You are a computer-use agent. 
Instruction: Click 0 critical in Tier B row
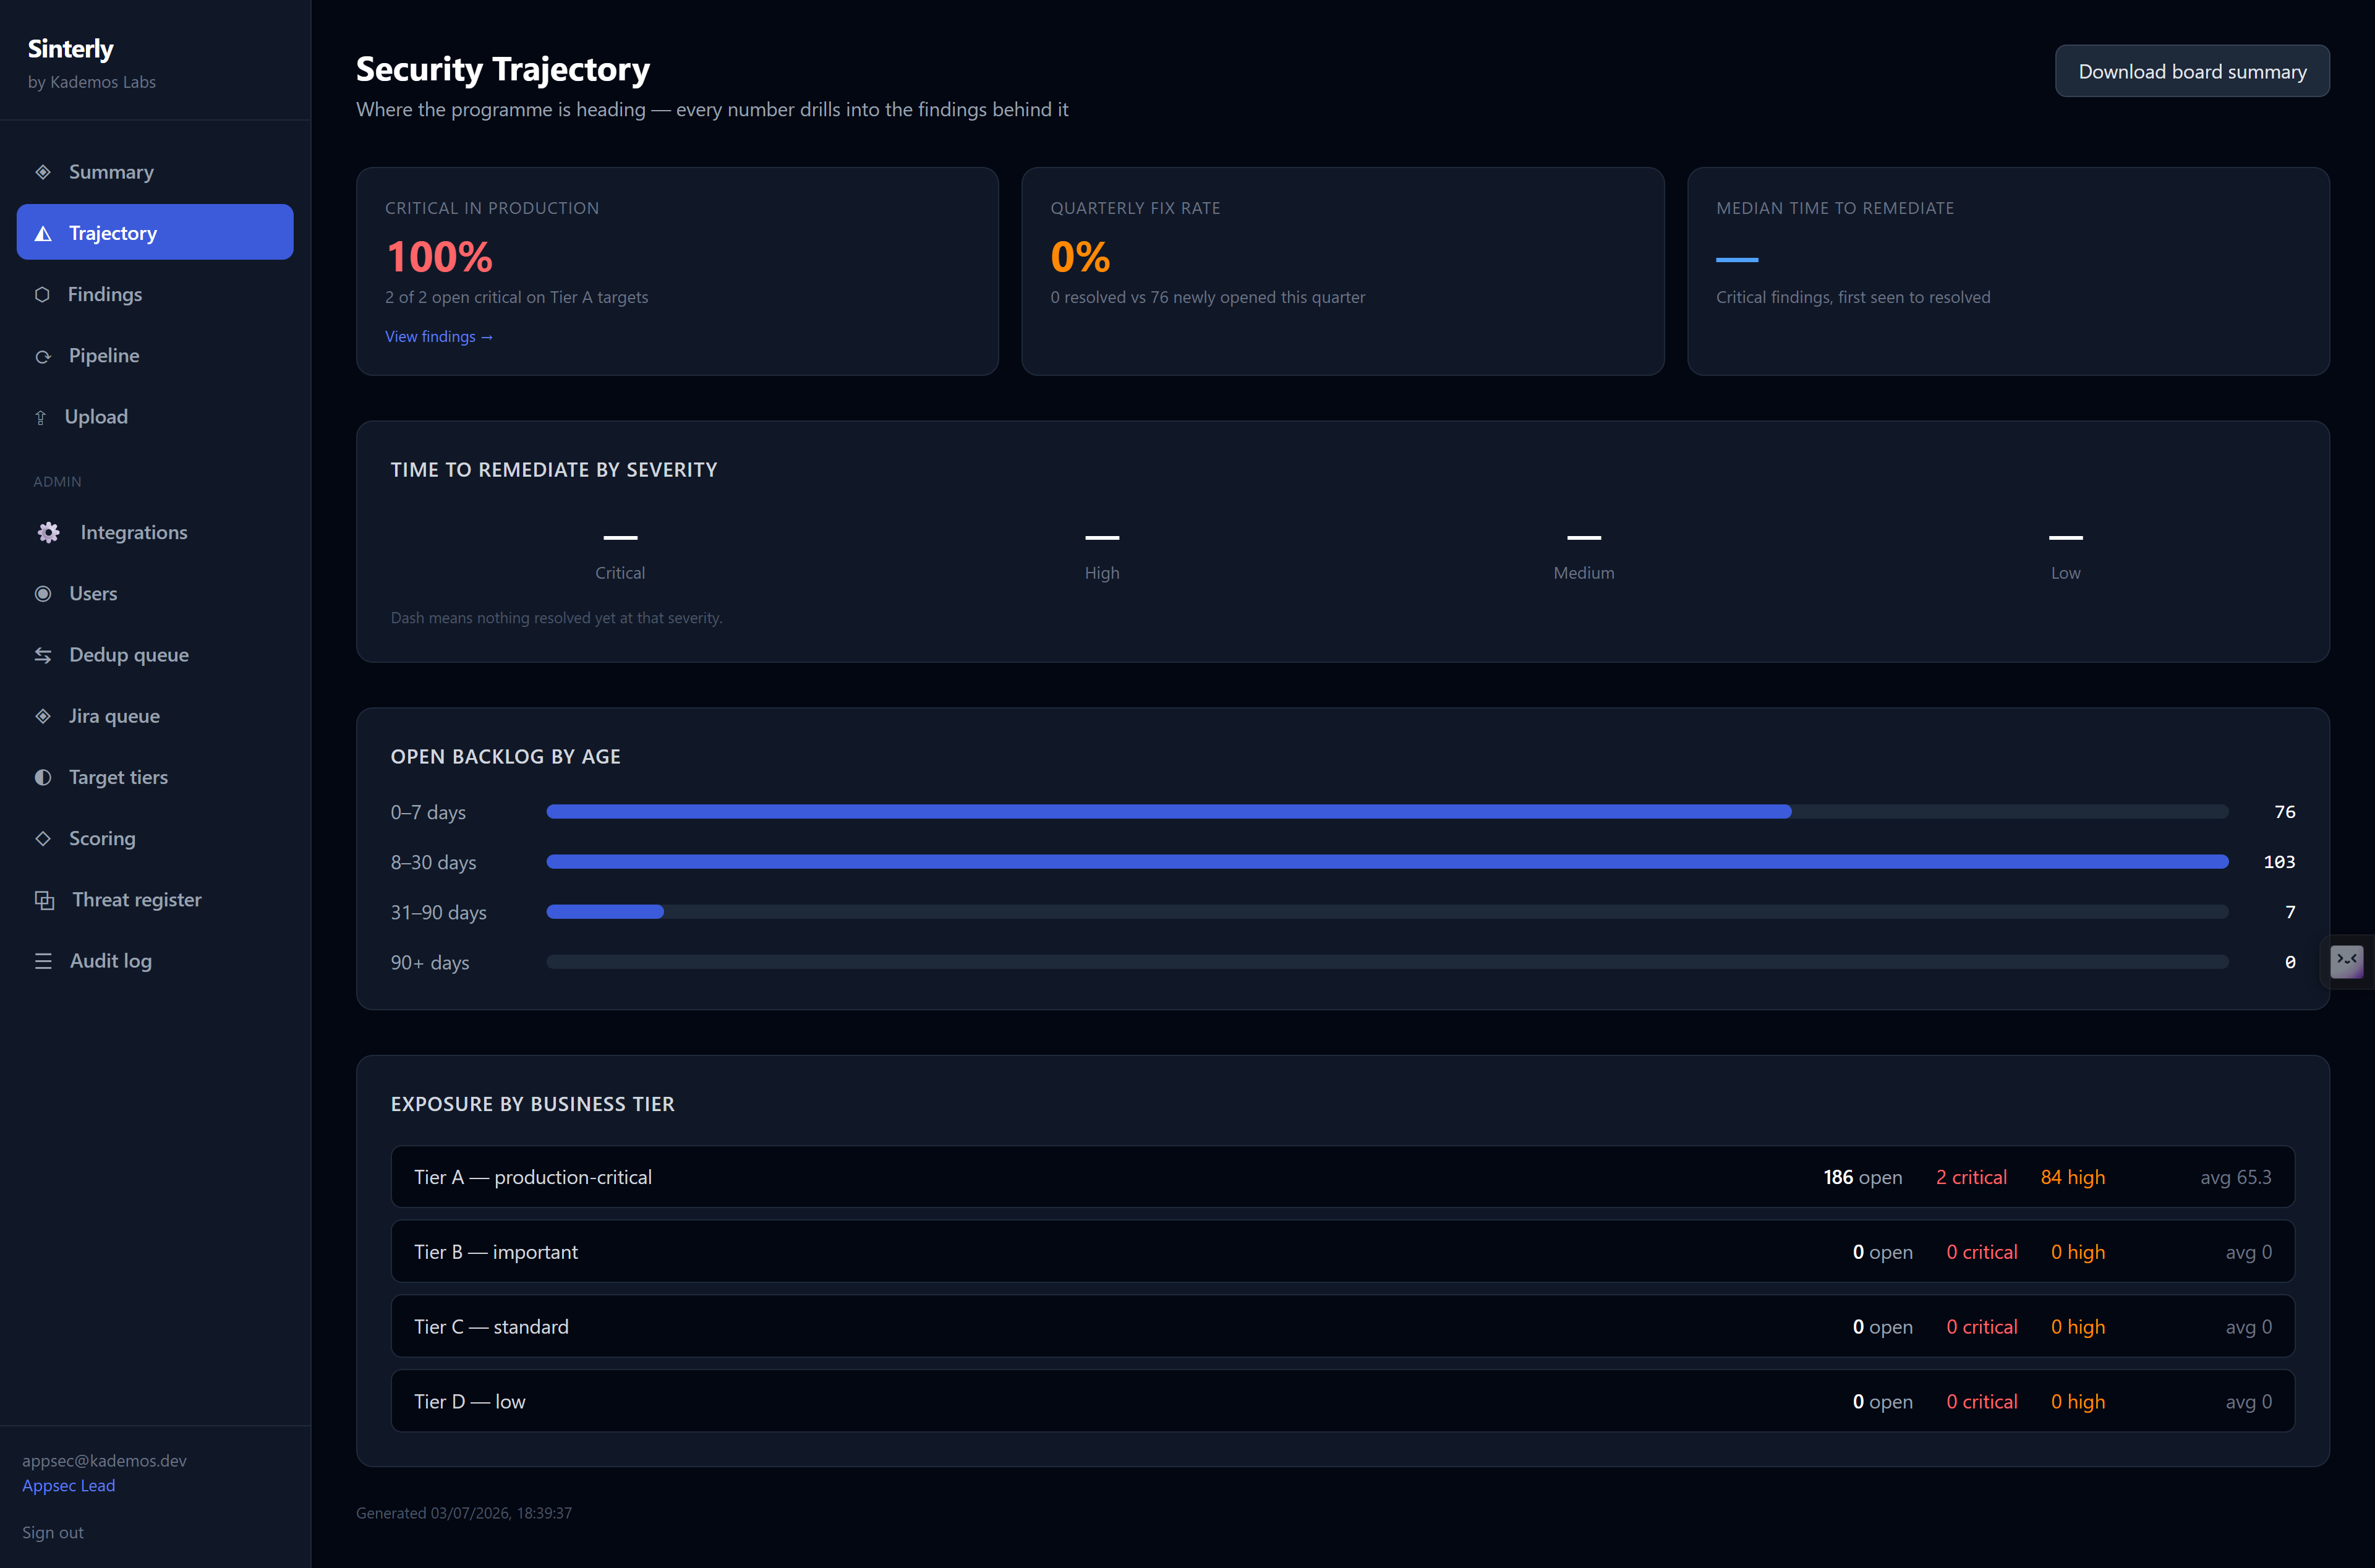1982,1252
